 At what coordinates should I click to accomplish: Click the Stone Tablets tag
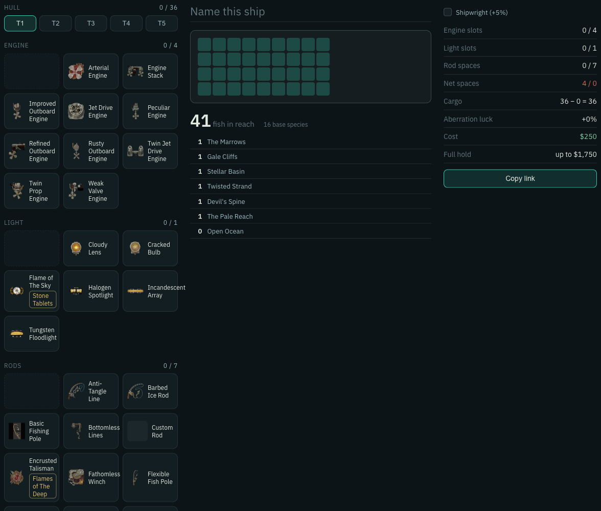click(42, 299)
